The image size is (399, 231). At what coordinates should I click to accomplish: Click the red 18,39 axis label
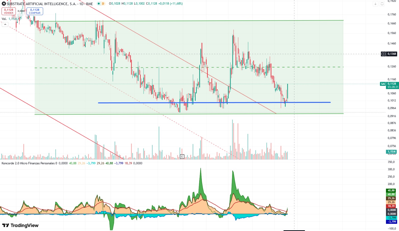point(391,206)
